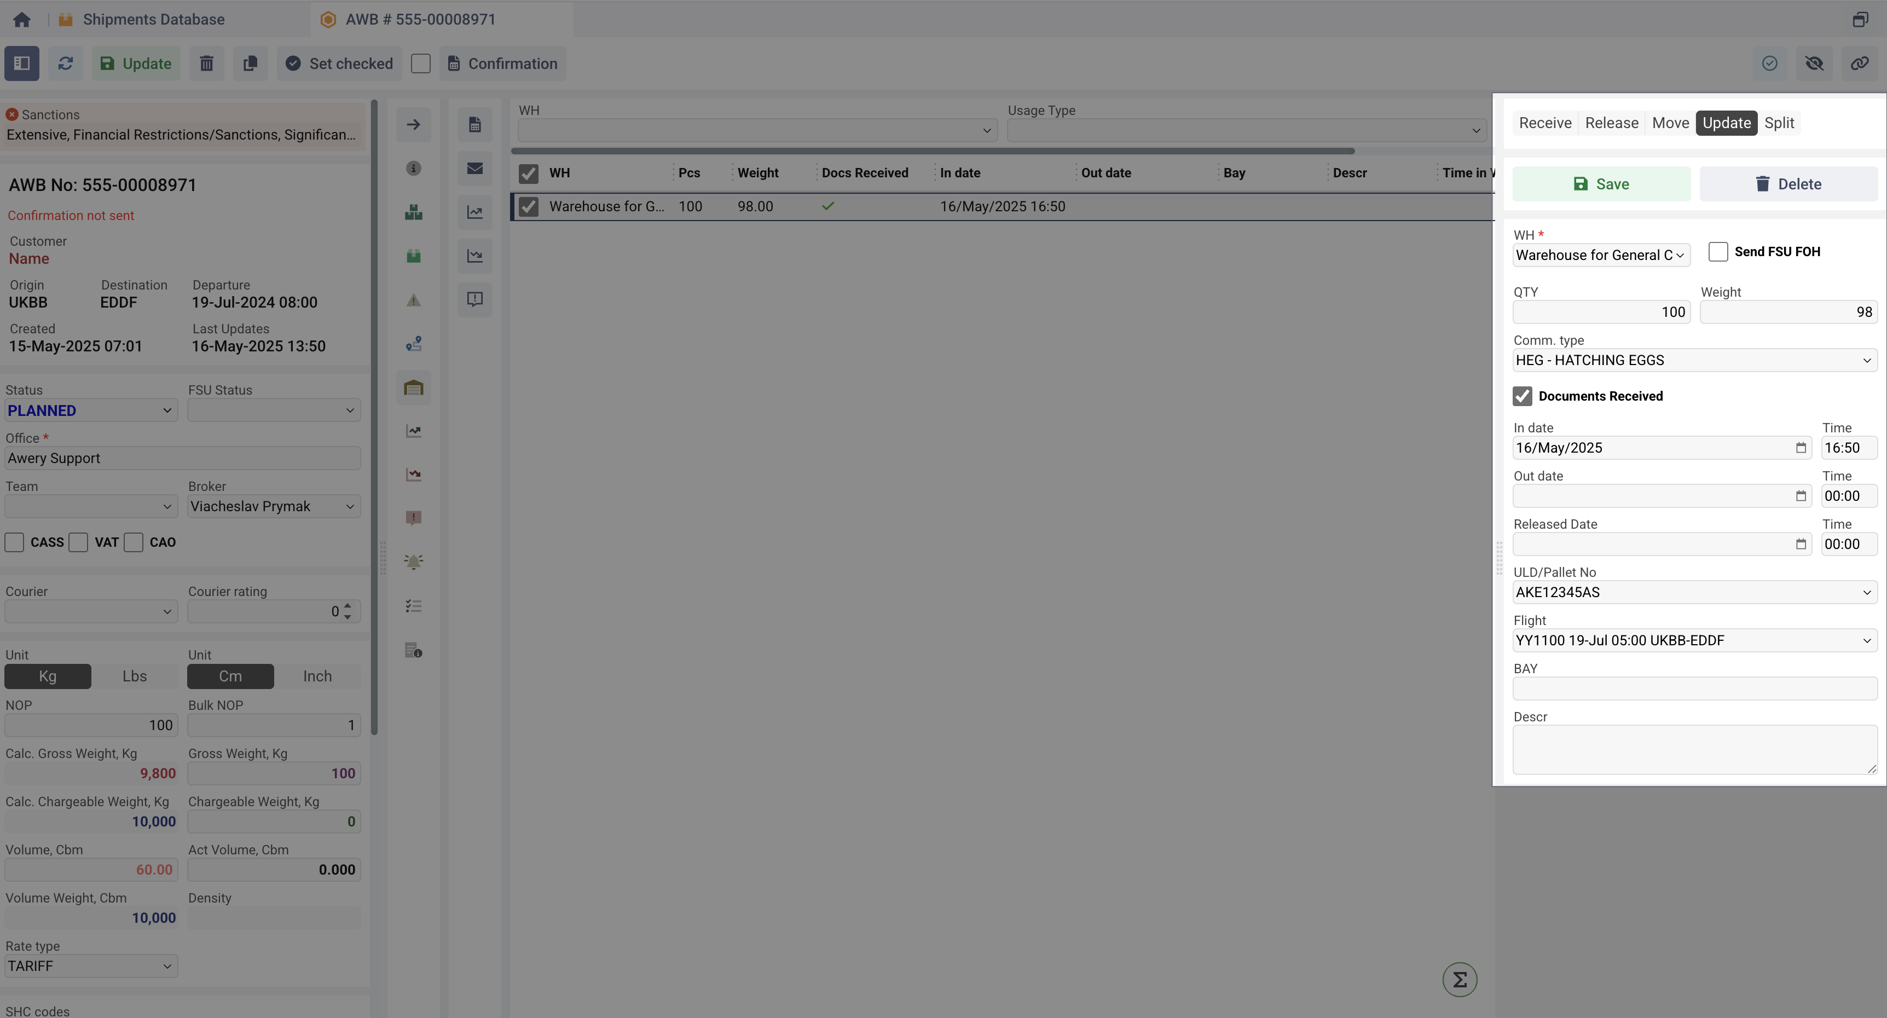Click the sigma totals icon
Viewport: 1887px width, 1018px height.
tap(1459, 979)
